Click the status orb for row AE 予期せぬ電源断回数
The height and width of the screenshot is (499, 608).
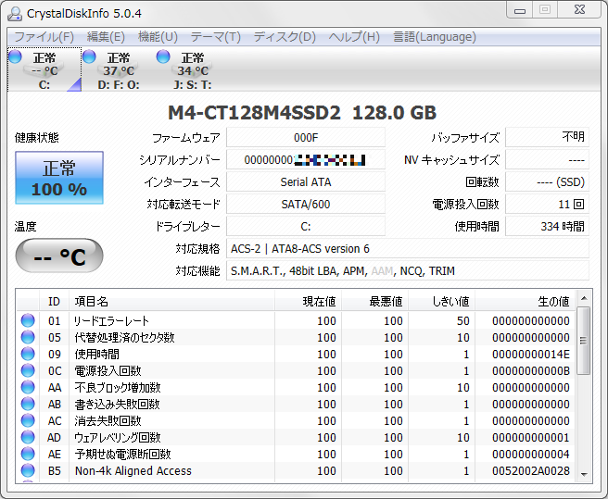(x=28, y=454)
